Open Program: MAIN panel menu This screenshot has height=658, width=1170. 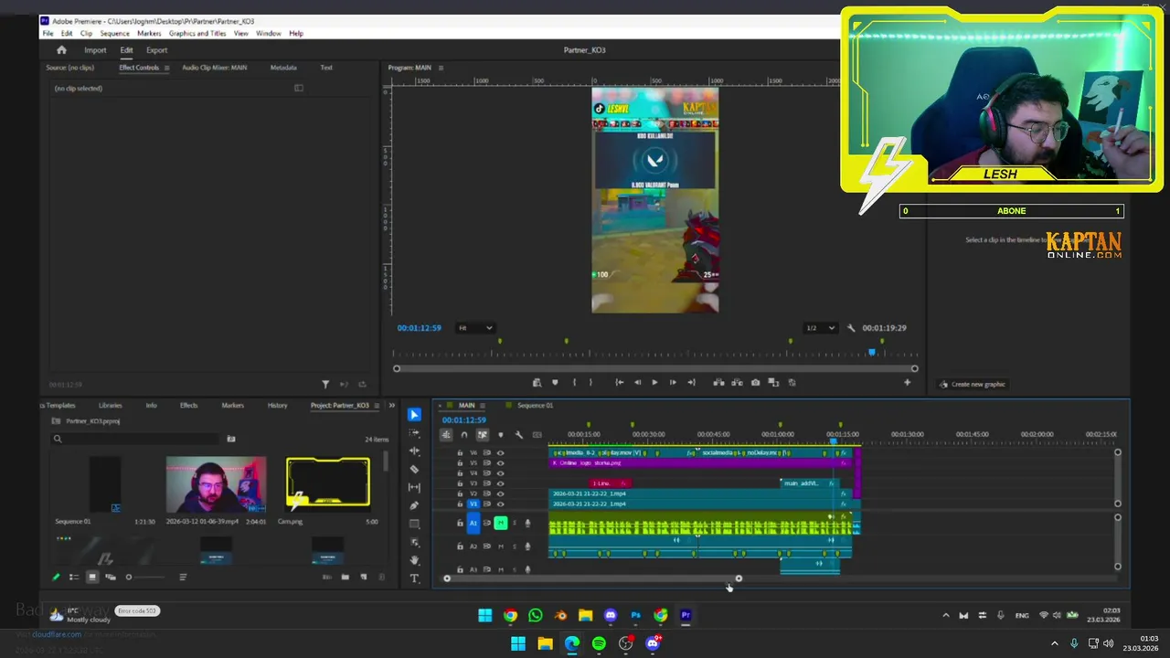point(441,68)
